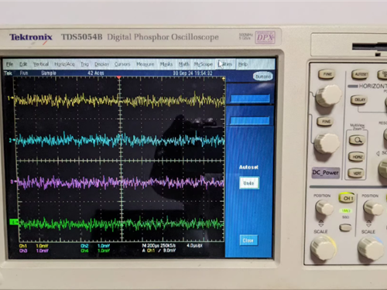Click the DPX logo badge

[x=265, y=38]
